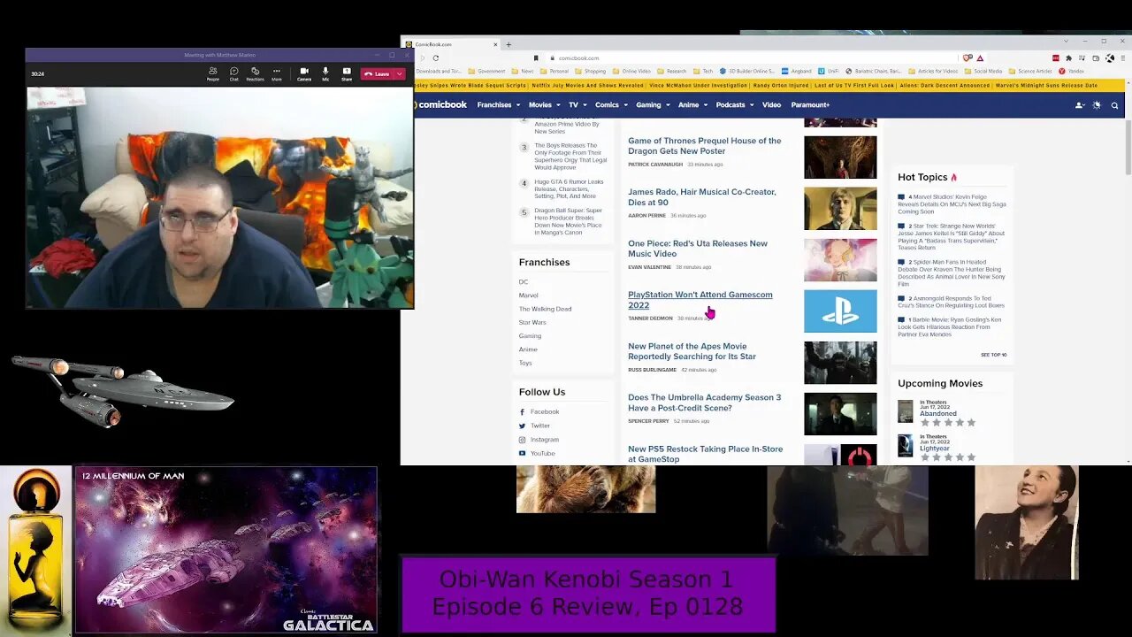Open the Yandex bookmark
This screenshot has width=1132, height=637.
click(1072, 71)
